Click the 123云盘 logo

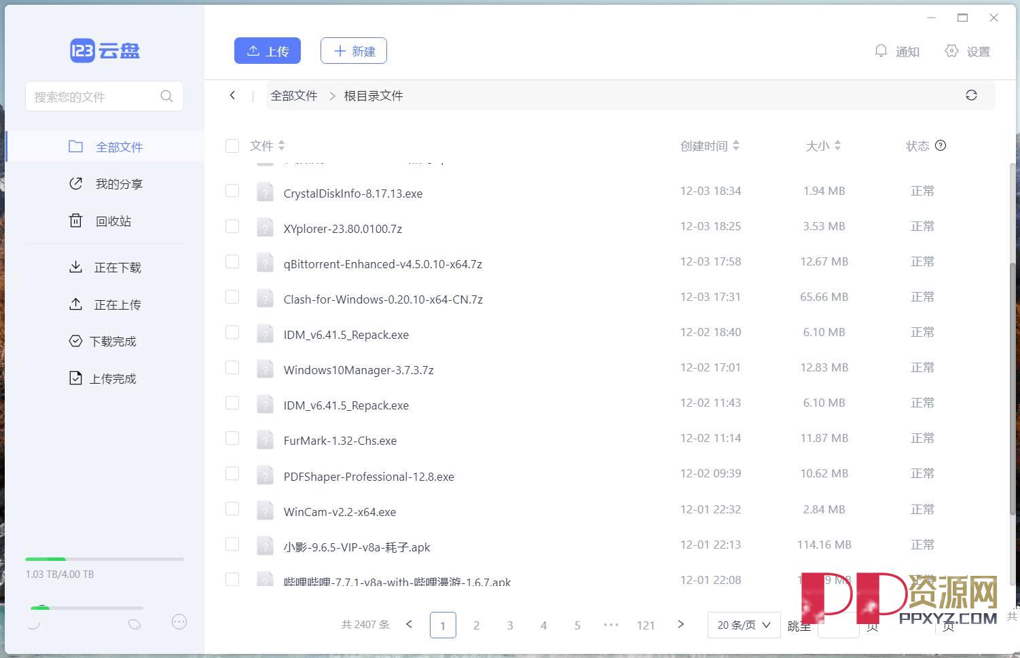pos(105,50)
